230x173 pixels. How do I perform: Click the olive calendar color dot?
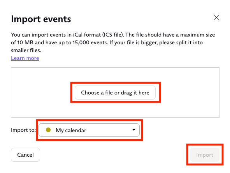pos(48,130)
